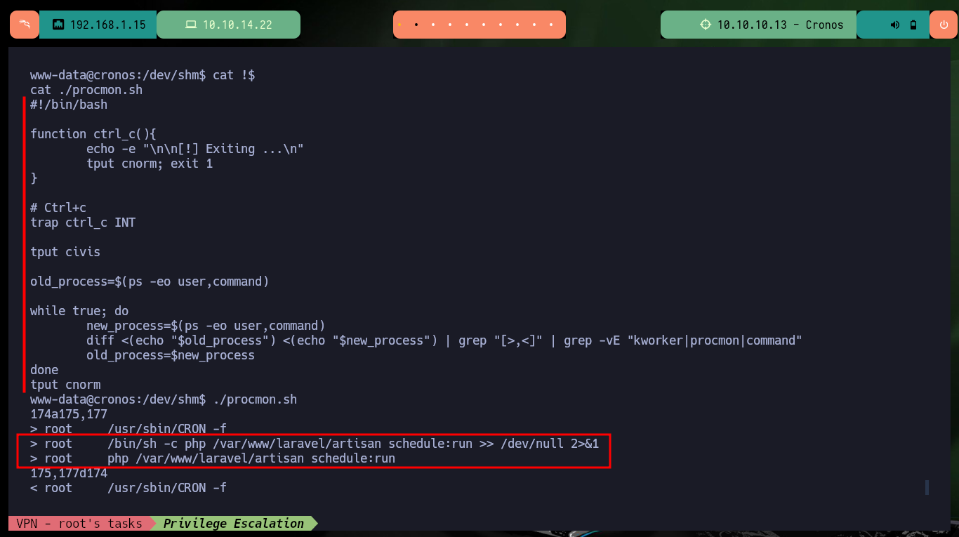Click the 192.168.1.15 local IP label
959x537 pixels.
[108, 25]
